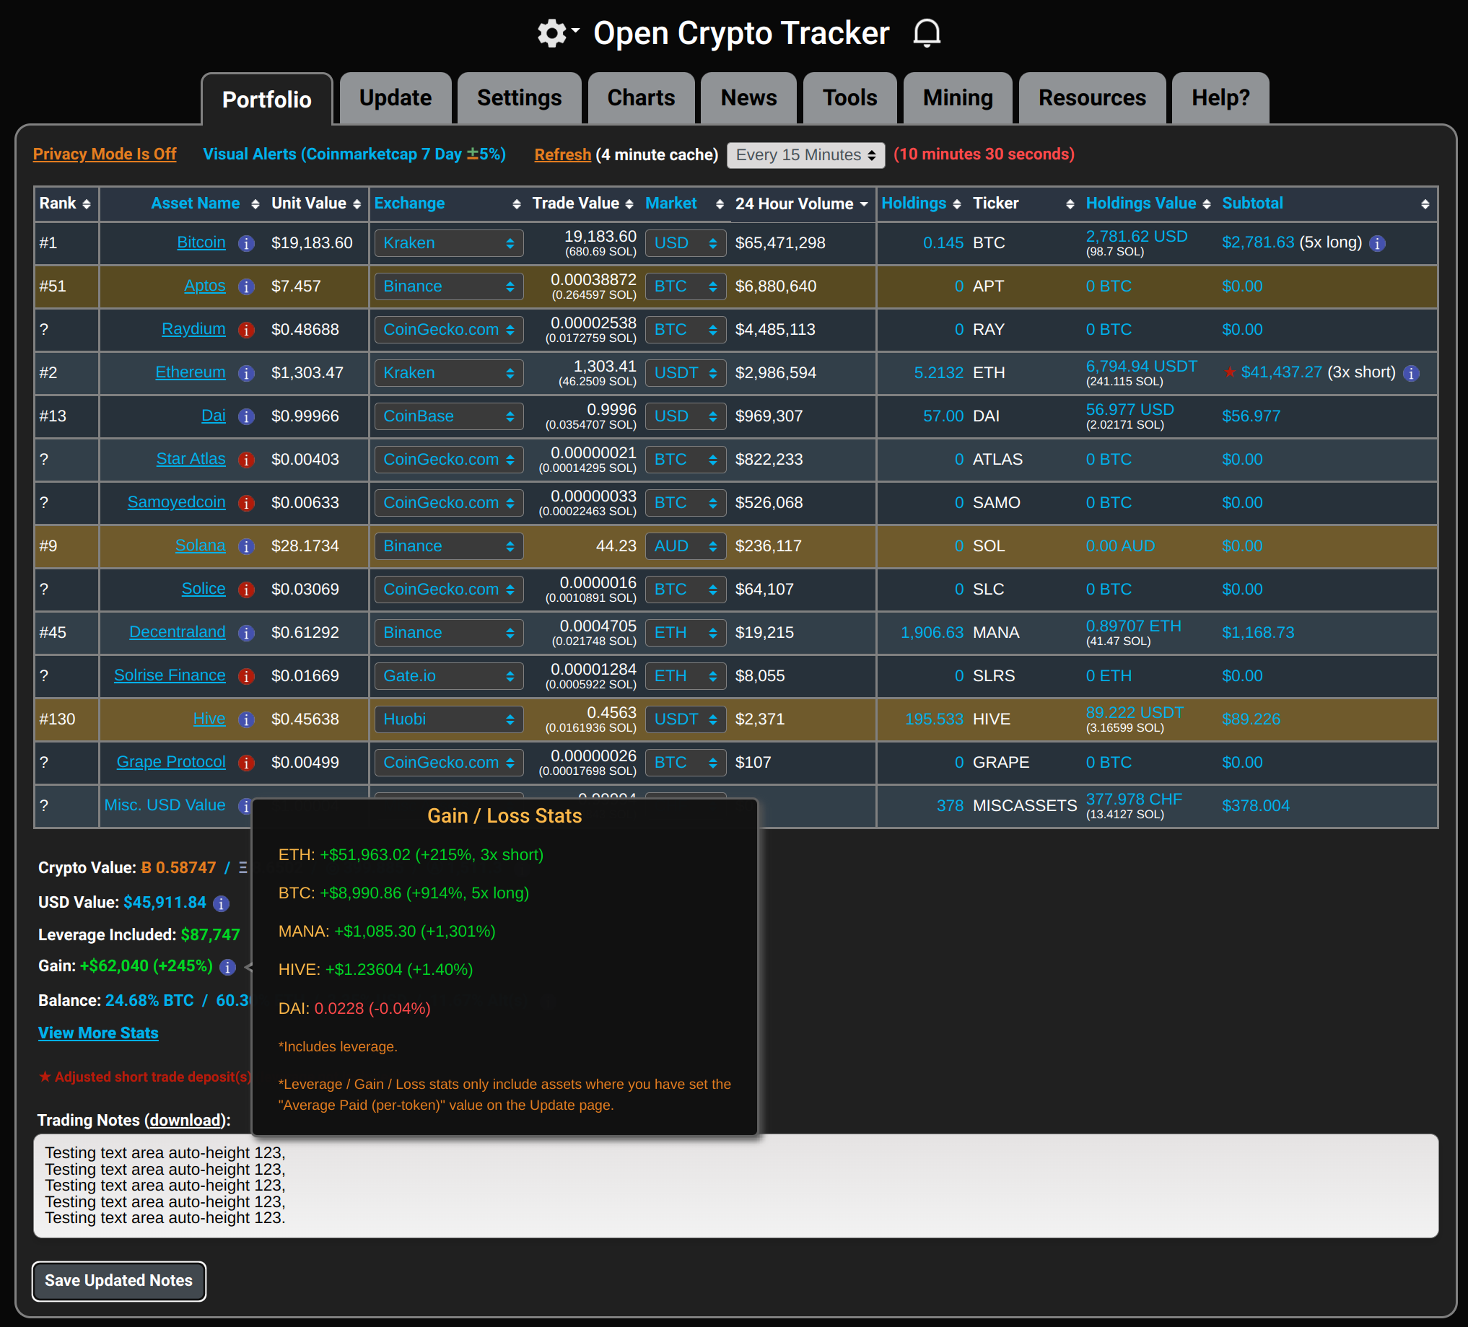Click View More Stats link
This screenshot has height=1327, width=1468.
(100, 1033)
